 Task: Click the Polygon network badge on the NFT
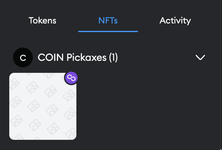pos(71,78)
